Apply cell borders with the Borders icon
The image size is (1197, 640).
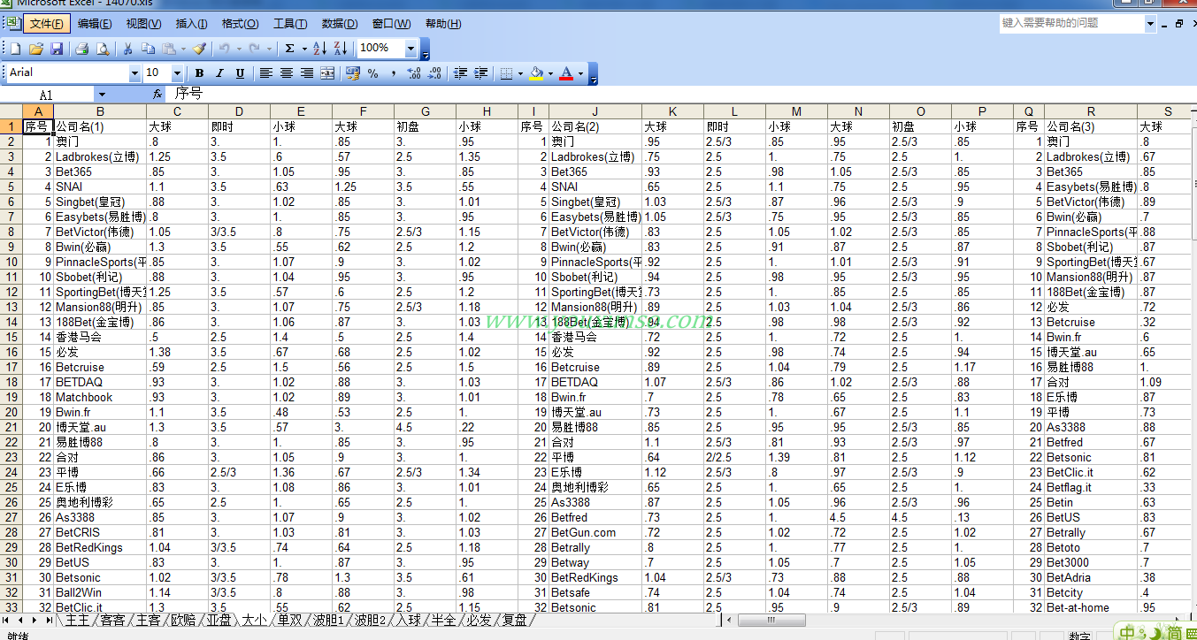(506, 73)
